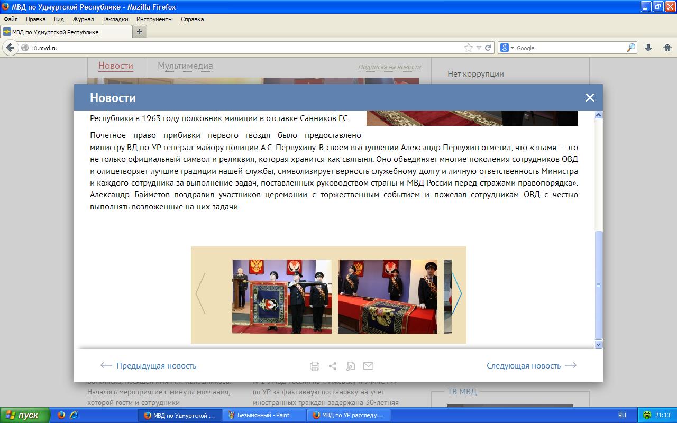677x423 pixels.
Task: Show next gallery photos with right arrow
Action: click(457, 293)
